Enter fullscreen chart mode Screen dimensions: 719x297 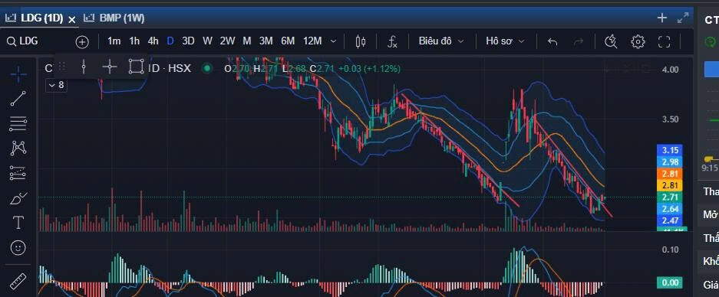tap(664, 41)
